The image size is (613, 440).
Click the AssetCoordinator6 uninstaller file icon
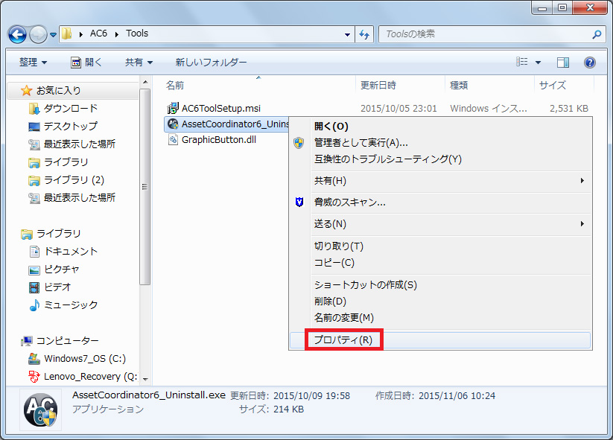pyautogui.click(x=173, y=124)
